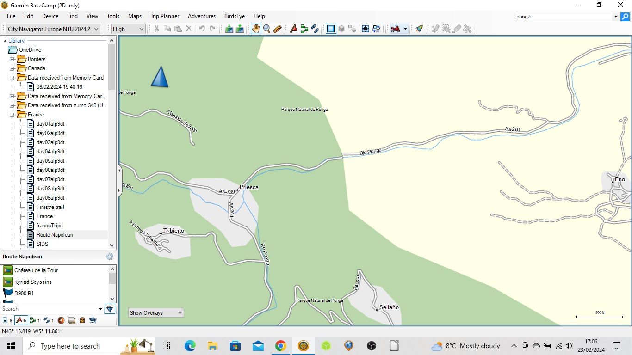
Task: Open the Trip Planner menu
Action: click(165, 16)
